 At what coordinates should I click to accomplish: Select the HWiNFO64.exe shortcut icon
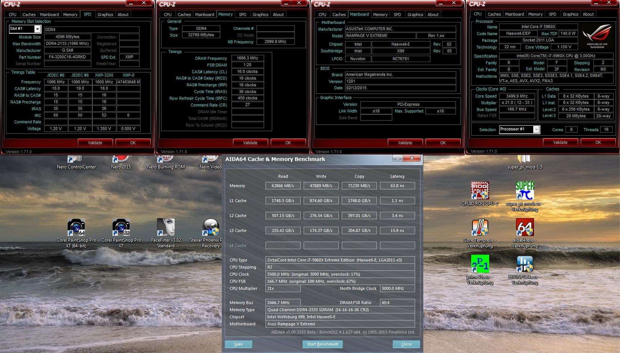[525, 270]
